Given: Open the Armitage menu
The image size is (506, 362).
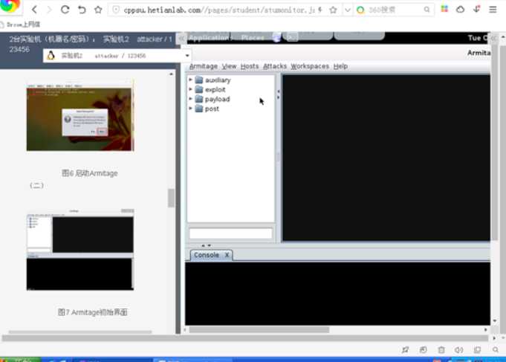Looking at the screenshot, I should click(204, 66).
